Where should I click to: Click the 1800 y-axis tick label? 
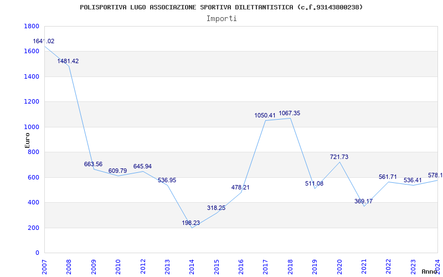pyautogui.click(x=32, y=26)
